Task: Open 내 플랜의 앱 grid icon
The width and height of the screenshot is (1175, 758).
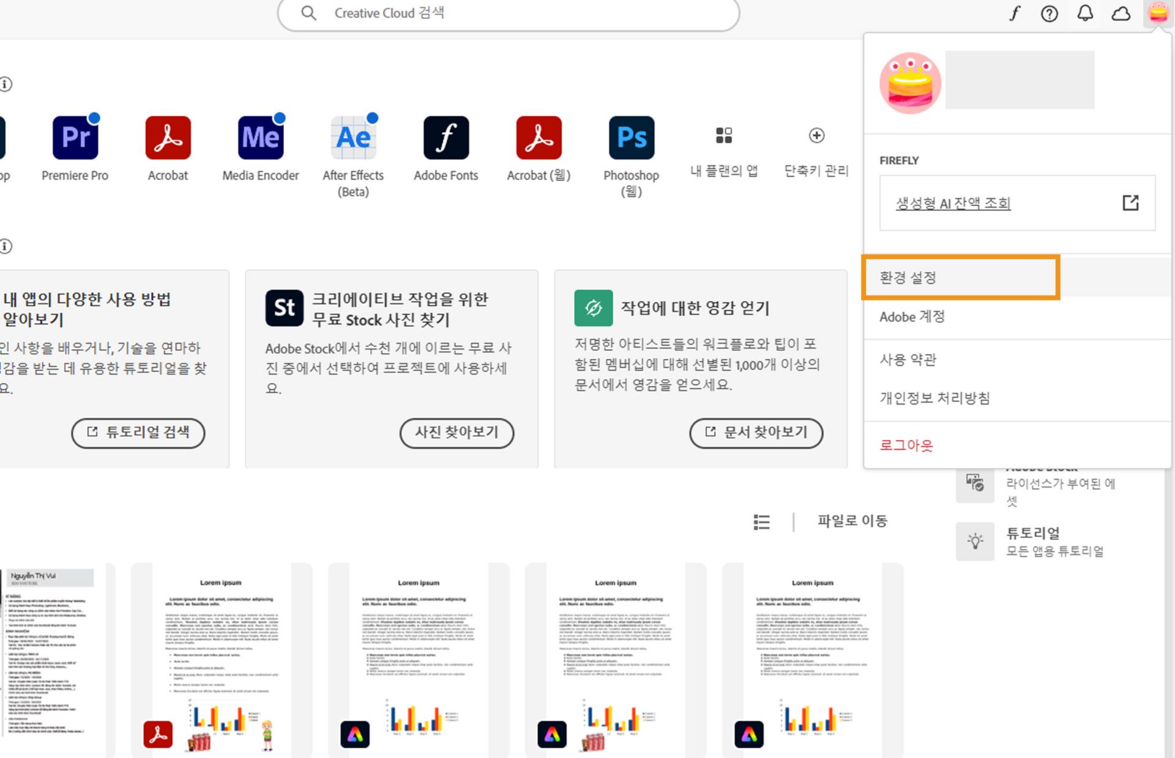Action: 724,135
